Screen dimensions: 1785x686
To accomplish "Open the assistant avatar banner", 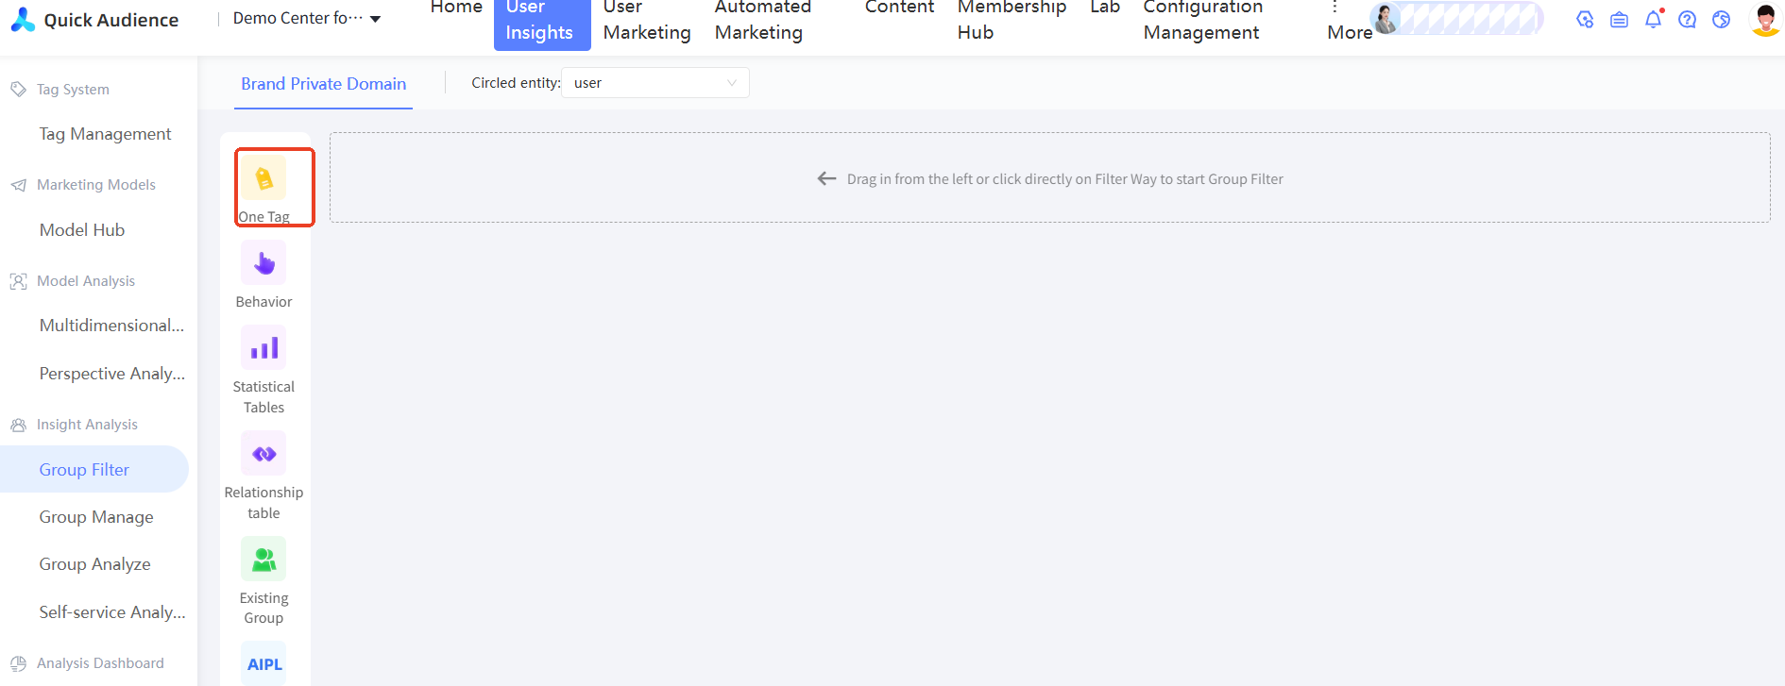I will tap(1456, 18).
